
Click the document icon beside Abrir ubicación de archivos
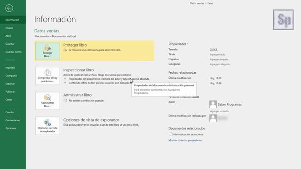[171, 134]
